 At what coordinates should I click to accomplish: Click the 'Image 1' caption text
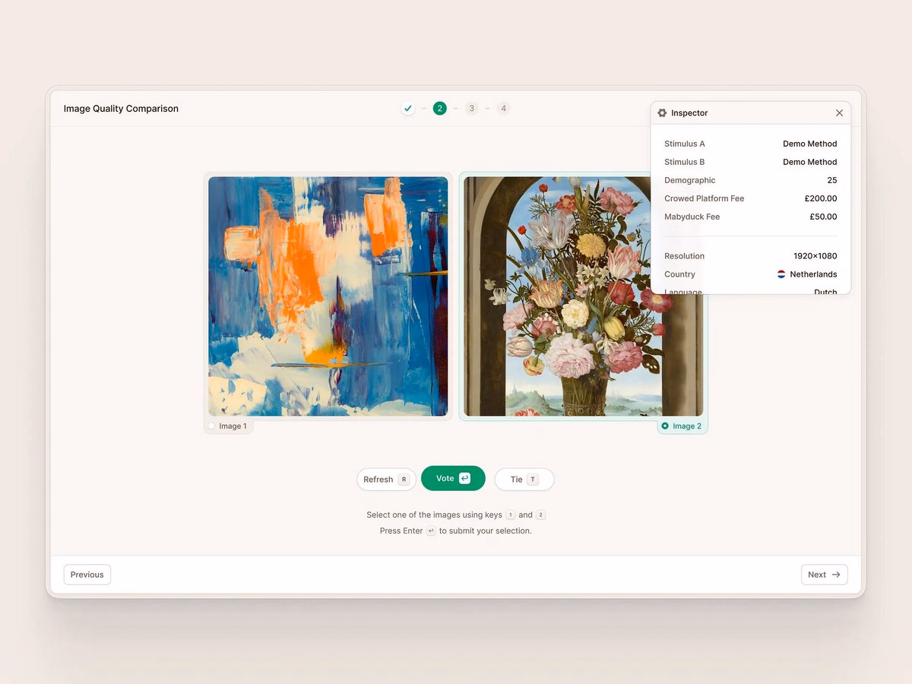(233, 426)
